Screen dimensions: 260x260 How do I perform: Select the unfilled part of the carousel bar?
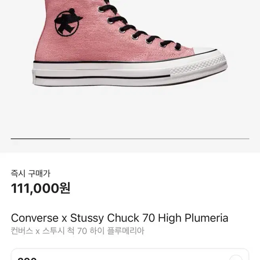point(160,139)
